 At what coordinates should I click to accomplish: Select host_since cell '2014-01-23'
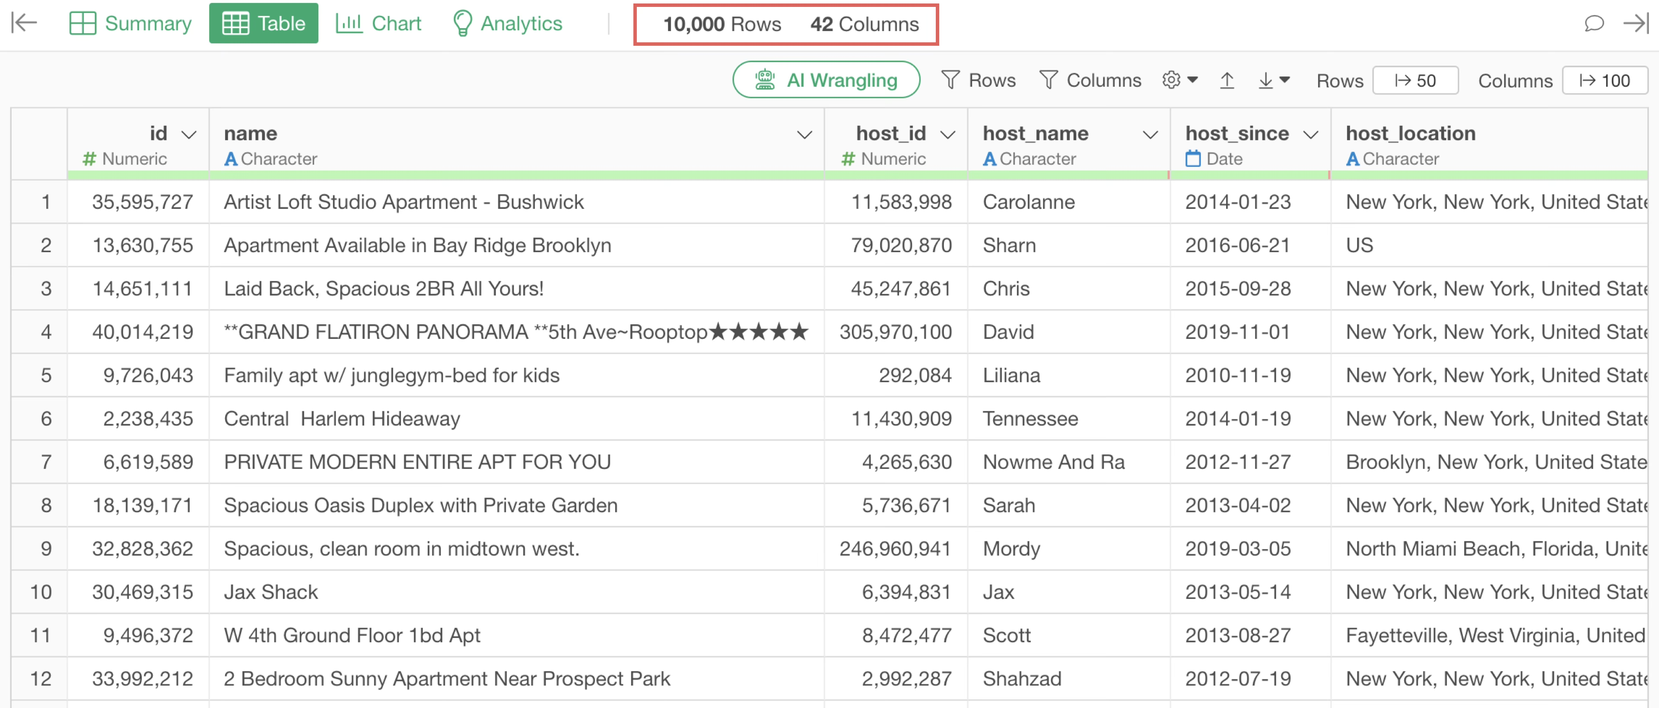tap(1250, 202)
